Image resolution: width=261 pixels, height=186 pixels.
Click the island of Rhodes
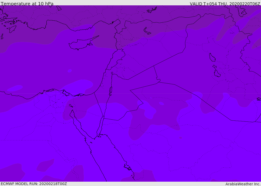[12, 29]
